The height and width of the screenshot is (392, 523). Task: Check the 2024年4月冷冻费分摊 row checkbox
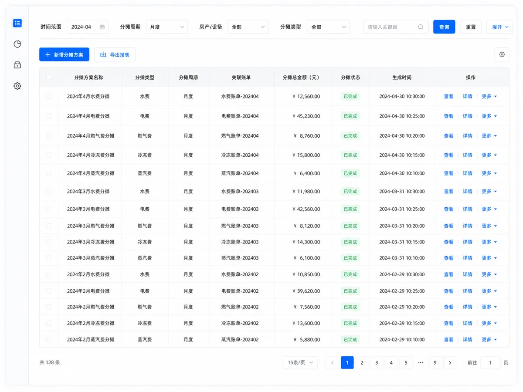click(x=48, y=155)
